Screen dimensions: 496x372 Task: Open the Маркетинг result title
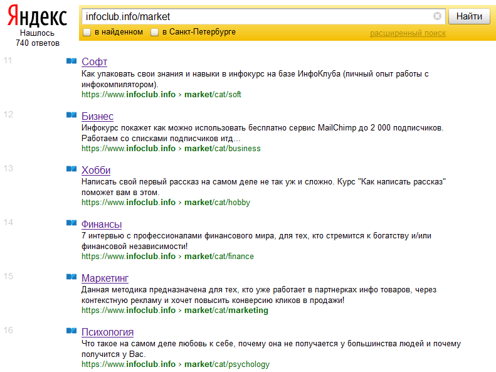(x=105, y=278)
